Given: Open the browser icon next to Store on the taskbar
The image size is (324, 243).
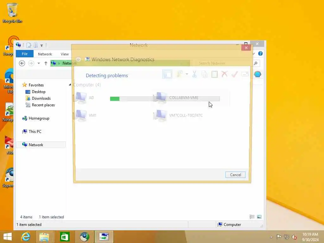Looking at the screenshot, I should pos(84,237).
